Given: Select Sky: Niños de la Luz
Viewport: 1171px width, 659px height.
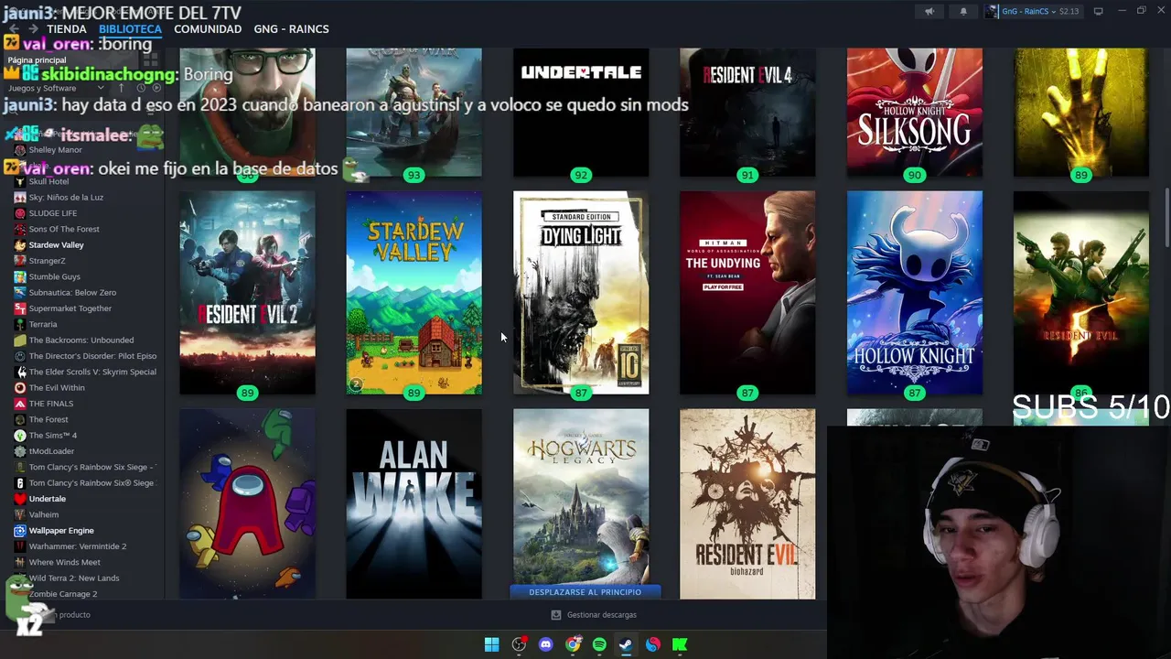Looking at the screenshot, I should point(66,198).
